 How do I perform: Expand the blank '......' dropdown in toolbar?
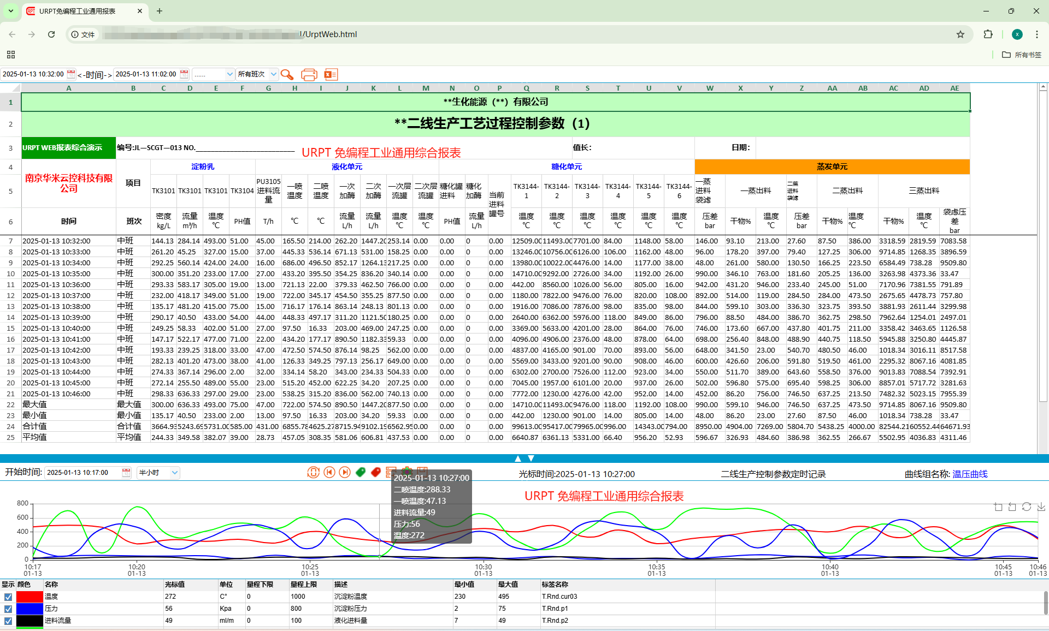214,74
